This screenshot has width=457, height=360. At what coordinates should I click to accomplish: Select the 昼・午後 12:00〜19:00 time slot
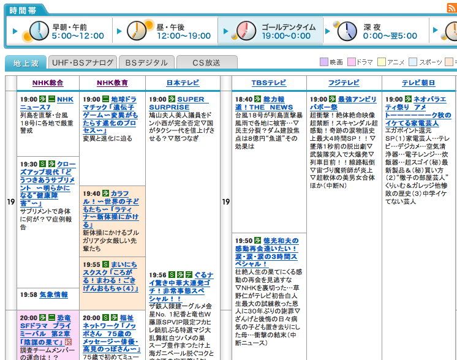[165, 31]
